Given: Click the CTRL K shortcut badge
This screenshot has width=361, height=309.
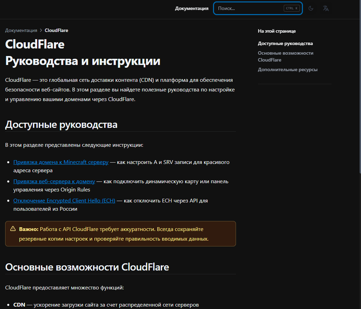Looking at the screenshot, I should tap(292, 8).
